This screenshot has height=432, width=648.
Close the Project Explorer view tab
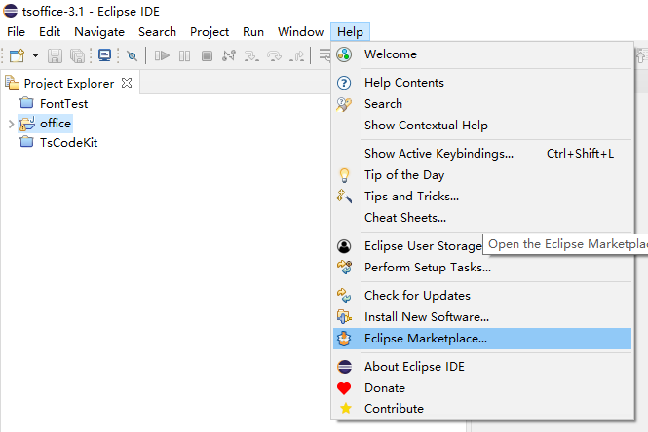[127, 83]
